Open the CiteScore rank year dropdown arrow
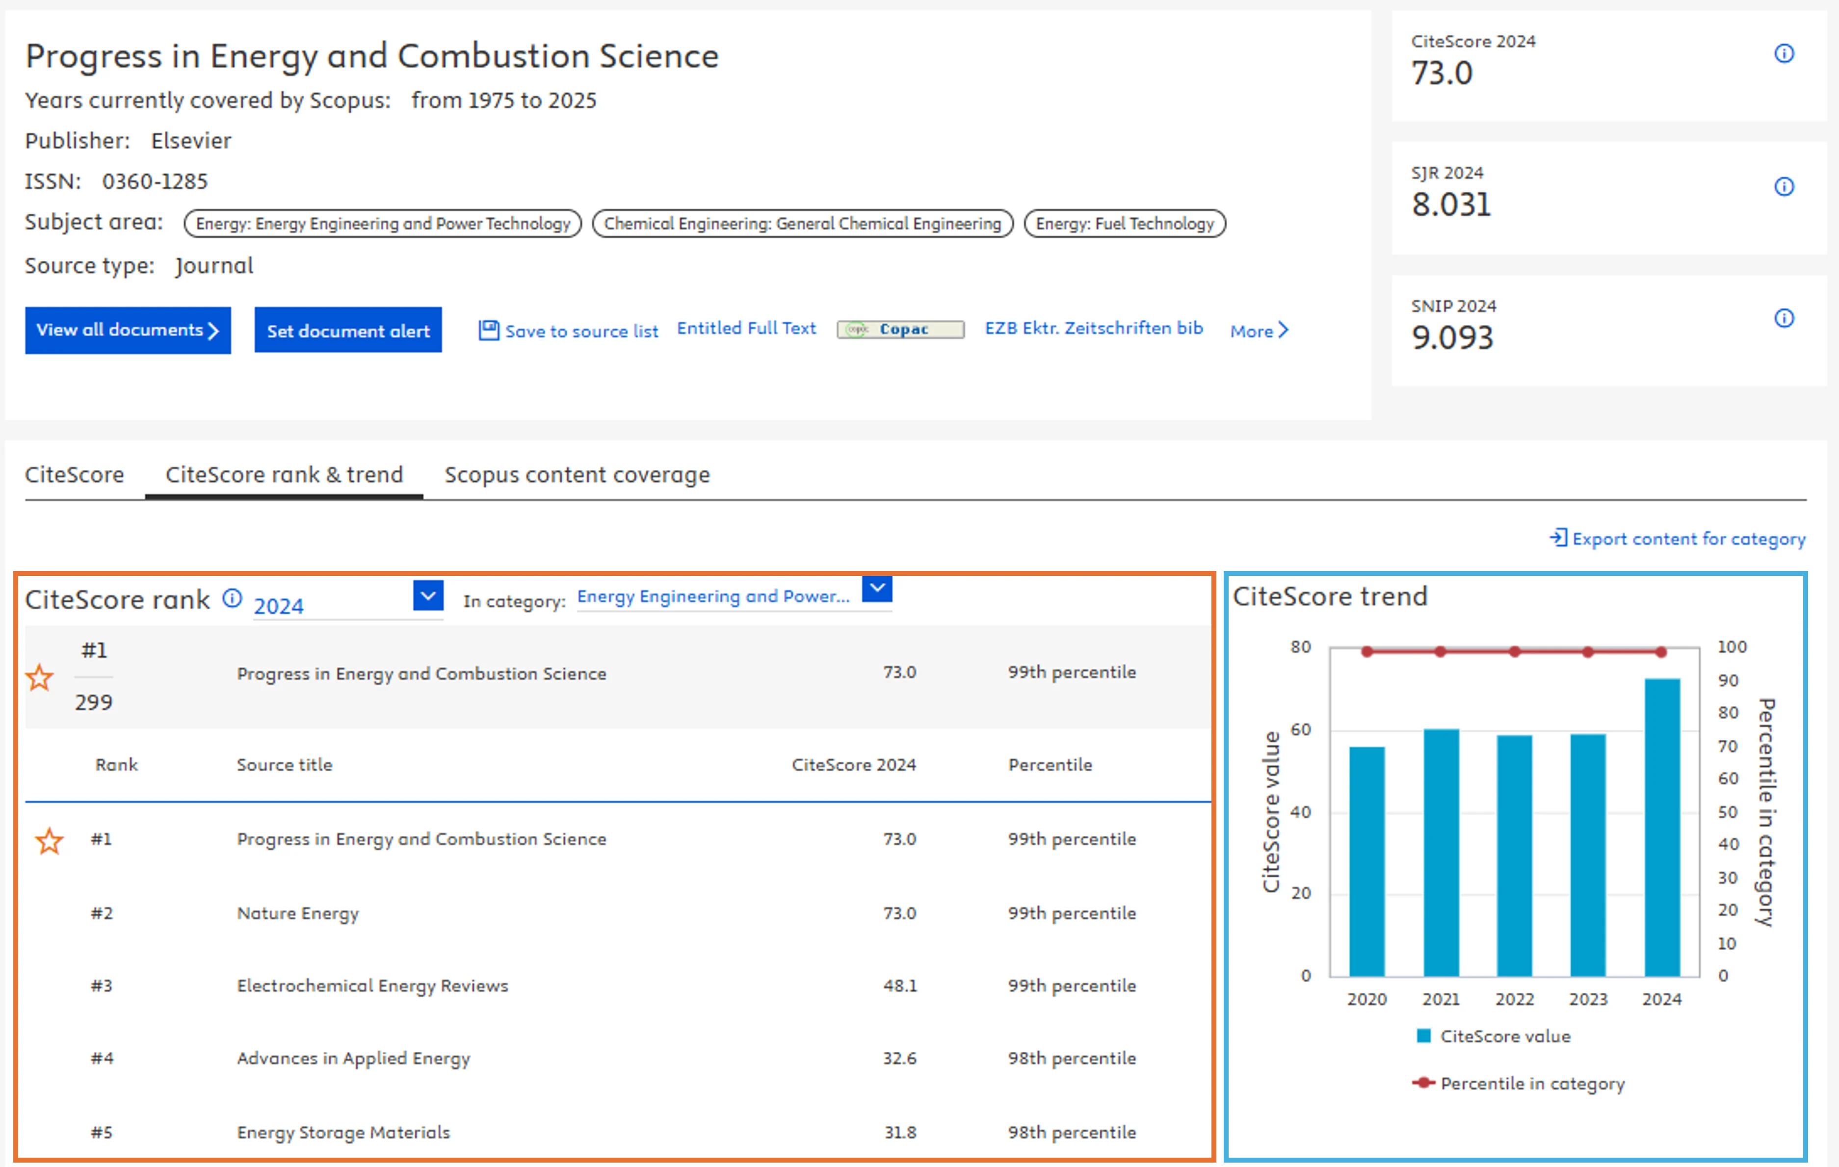This screenshot has height=1167, width=1839. pyautogui.click(x=428, y=595)
